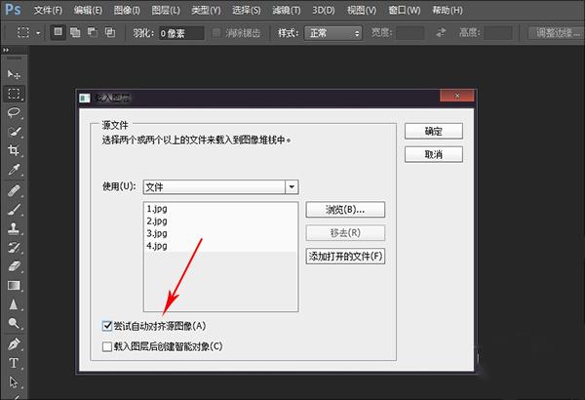Select 3.jpg in the file list
Screen dimensions: 585x400
coord(220,233)
